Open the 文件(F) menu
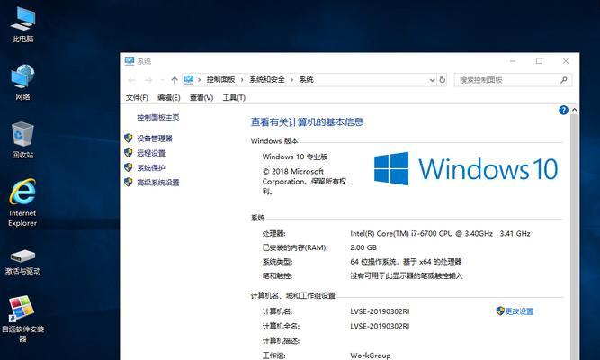Screen dimensions: 600x360 point(137,98)
